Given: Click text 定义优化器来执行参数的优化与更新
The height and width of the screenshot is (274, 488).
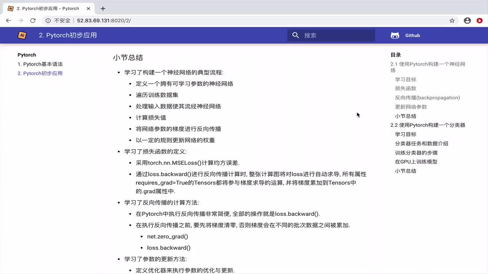Looking at the screenshot, I should (x=185, y=271).
